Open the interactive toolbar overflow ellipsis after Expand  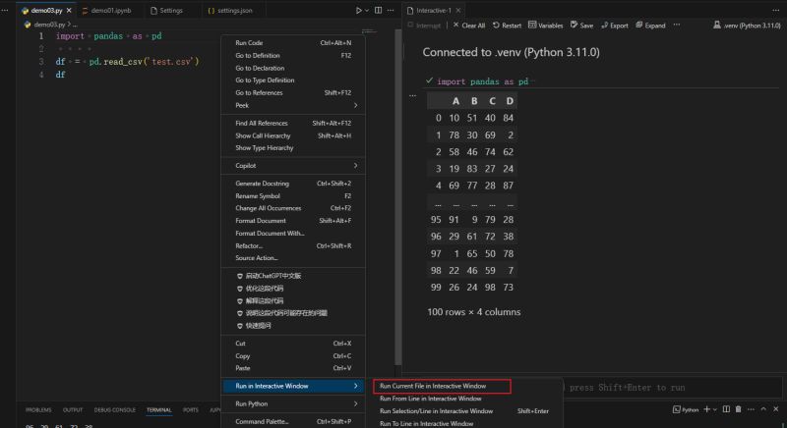pos(677,25)
